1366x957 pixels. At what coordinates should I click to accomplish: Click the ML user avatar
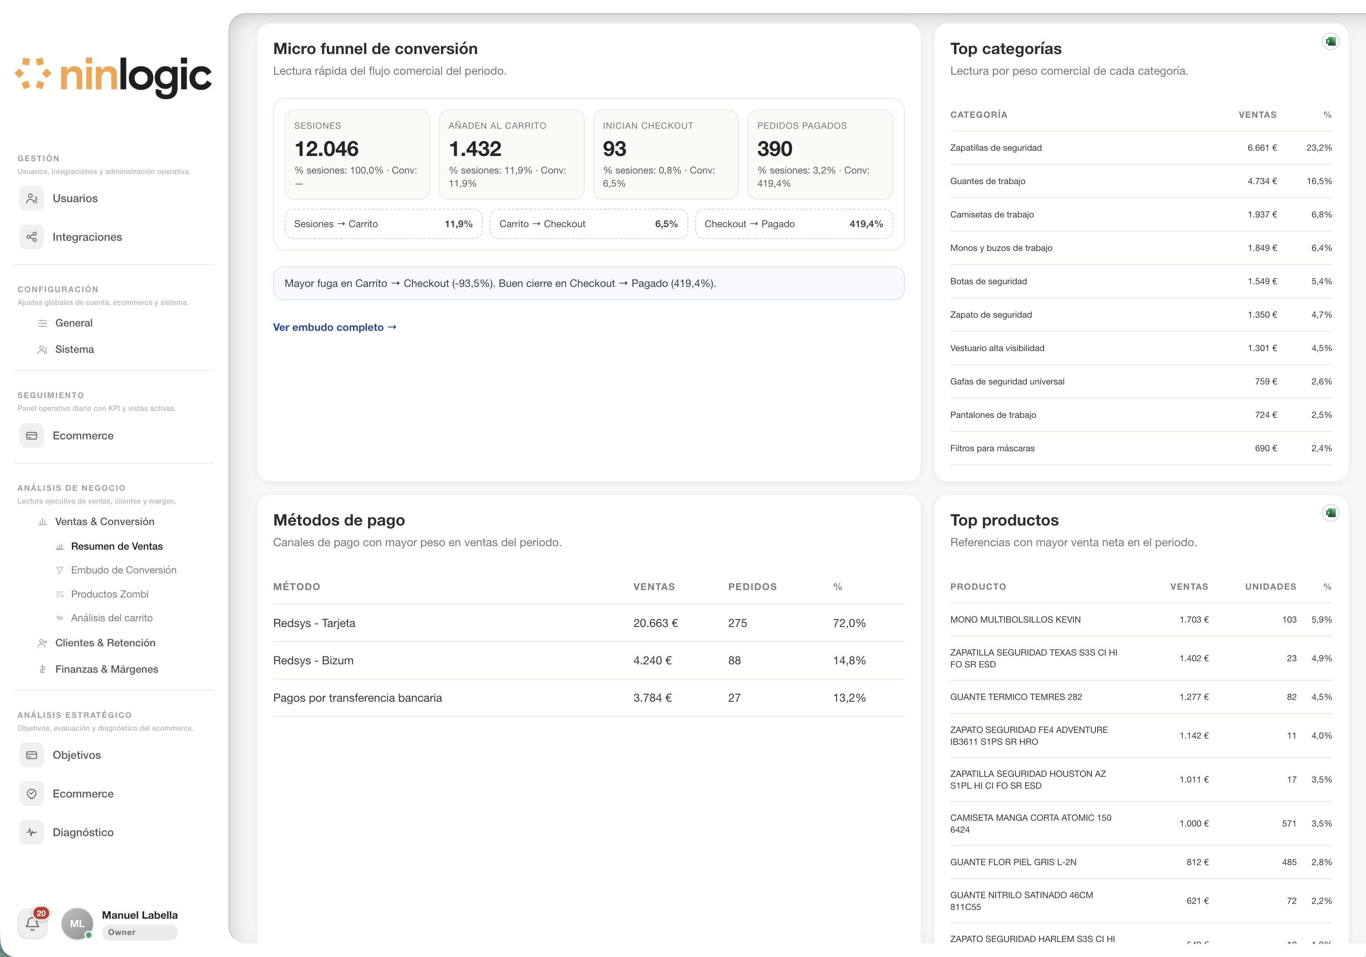(77, 924)
